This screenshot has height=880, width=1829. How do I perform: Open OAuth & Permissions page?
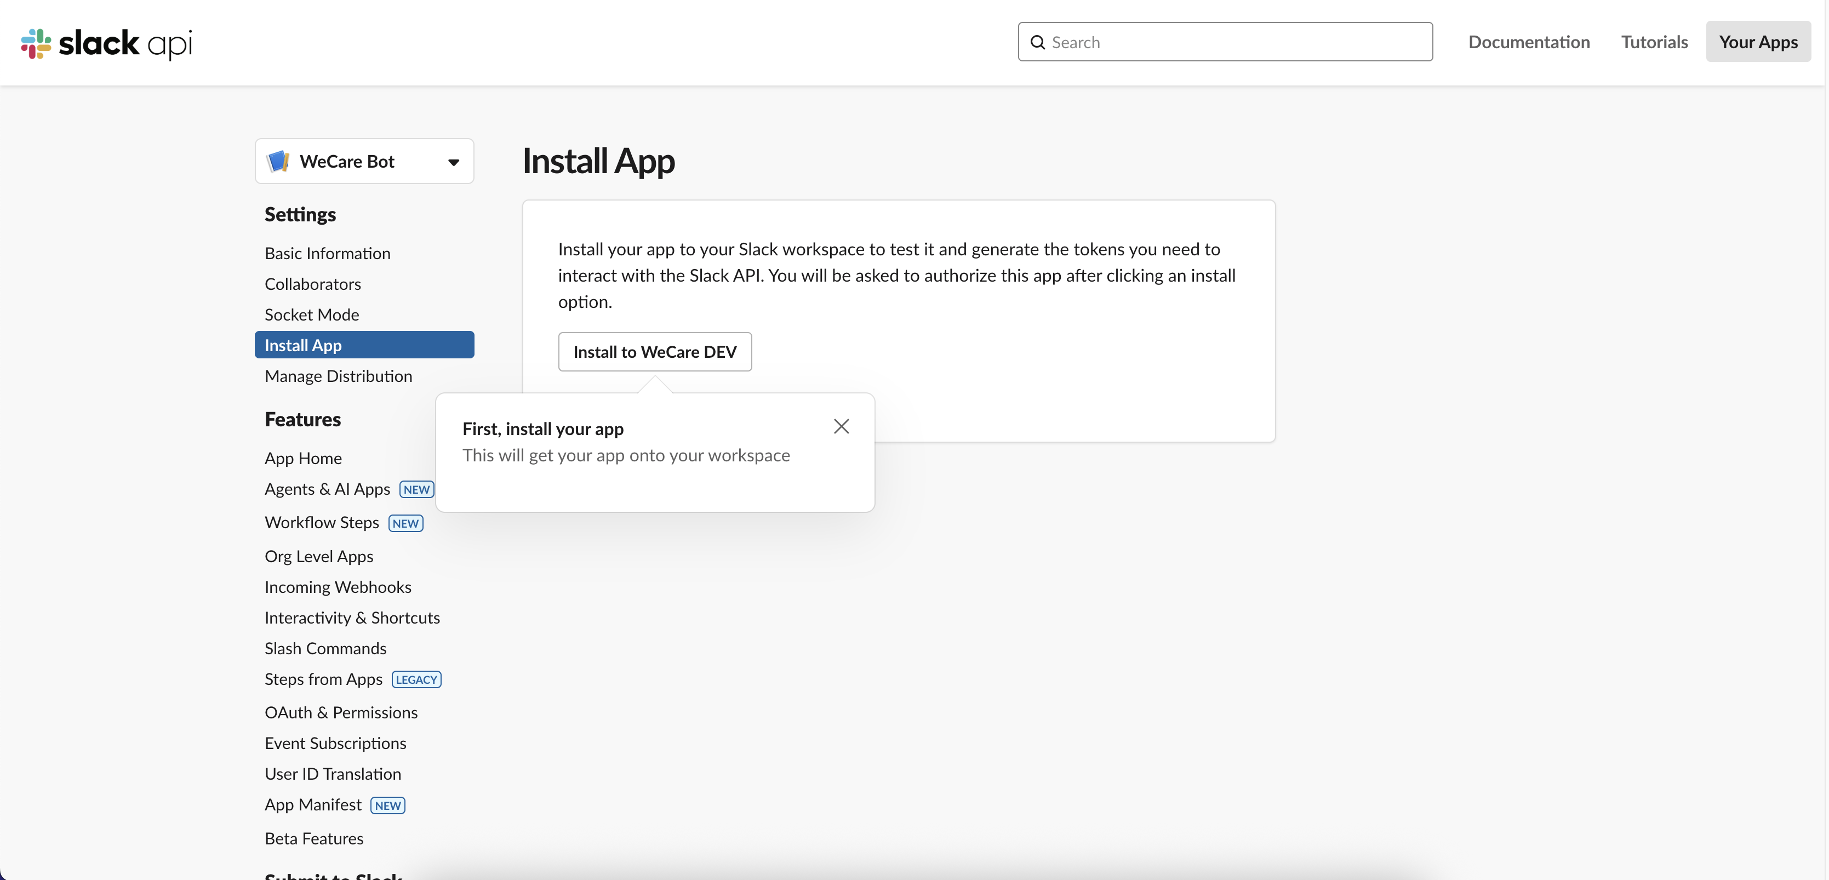(x=341, y=712)
